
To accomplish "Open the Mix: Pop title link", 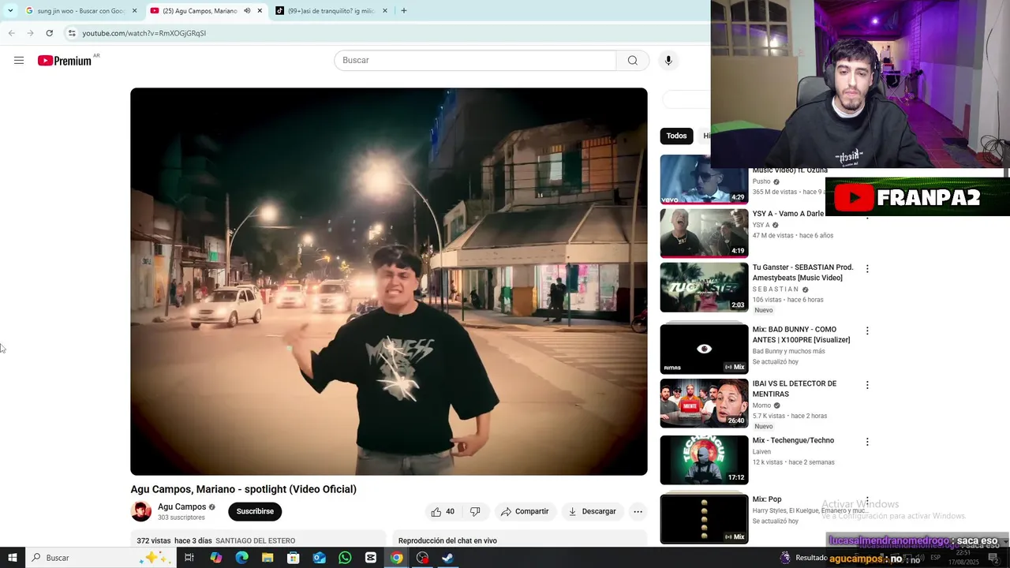I will pos(767,499).
